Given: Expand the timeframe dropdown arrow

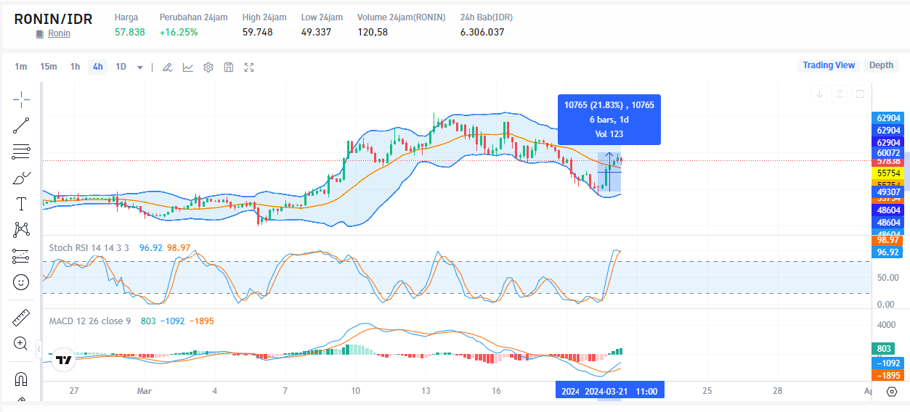Looking at the screenshot, I should click(139, 67).
